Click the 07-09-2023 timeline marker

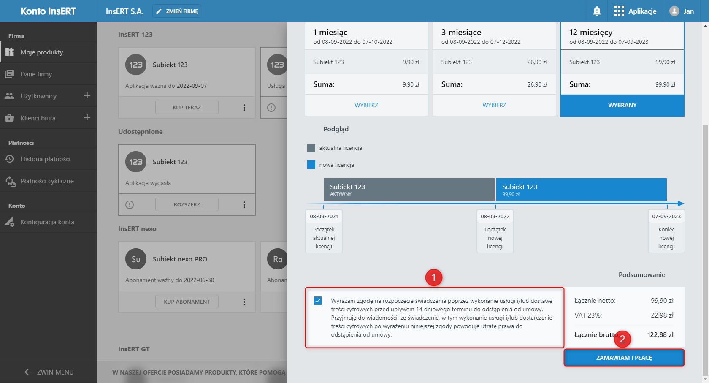tap(666, 216)
